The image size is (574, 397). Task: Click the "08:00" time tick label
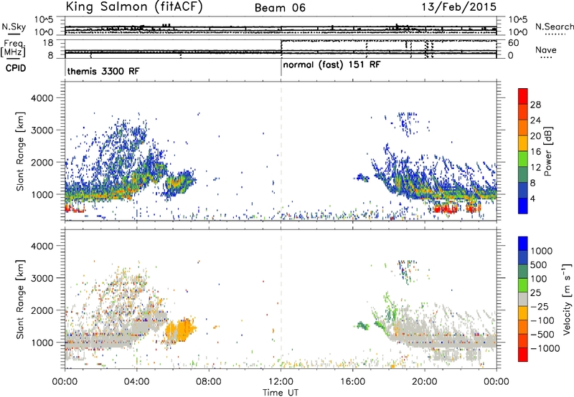pos(209,382)
